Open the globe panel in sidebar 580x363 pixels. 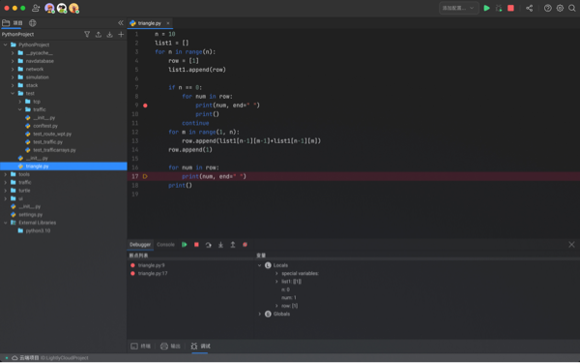pos(33,23)
